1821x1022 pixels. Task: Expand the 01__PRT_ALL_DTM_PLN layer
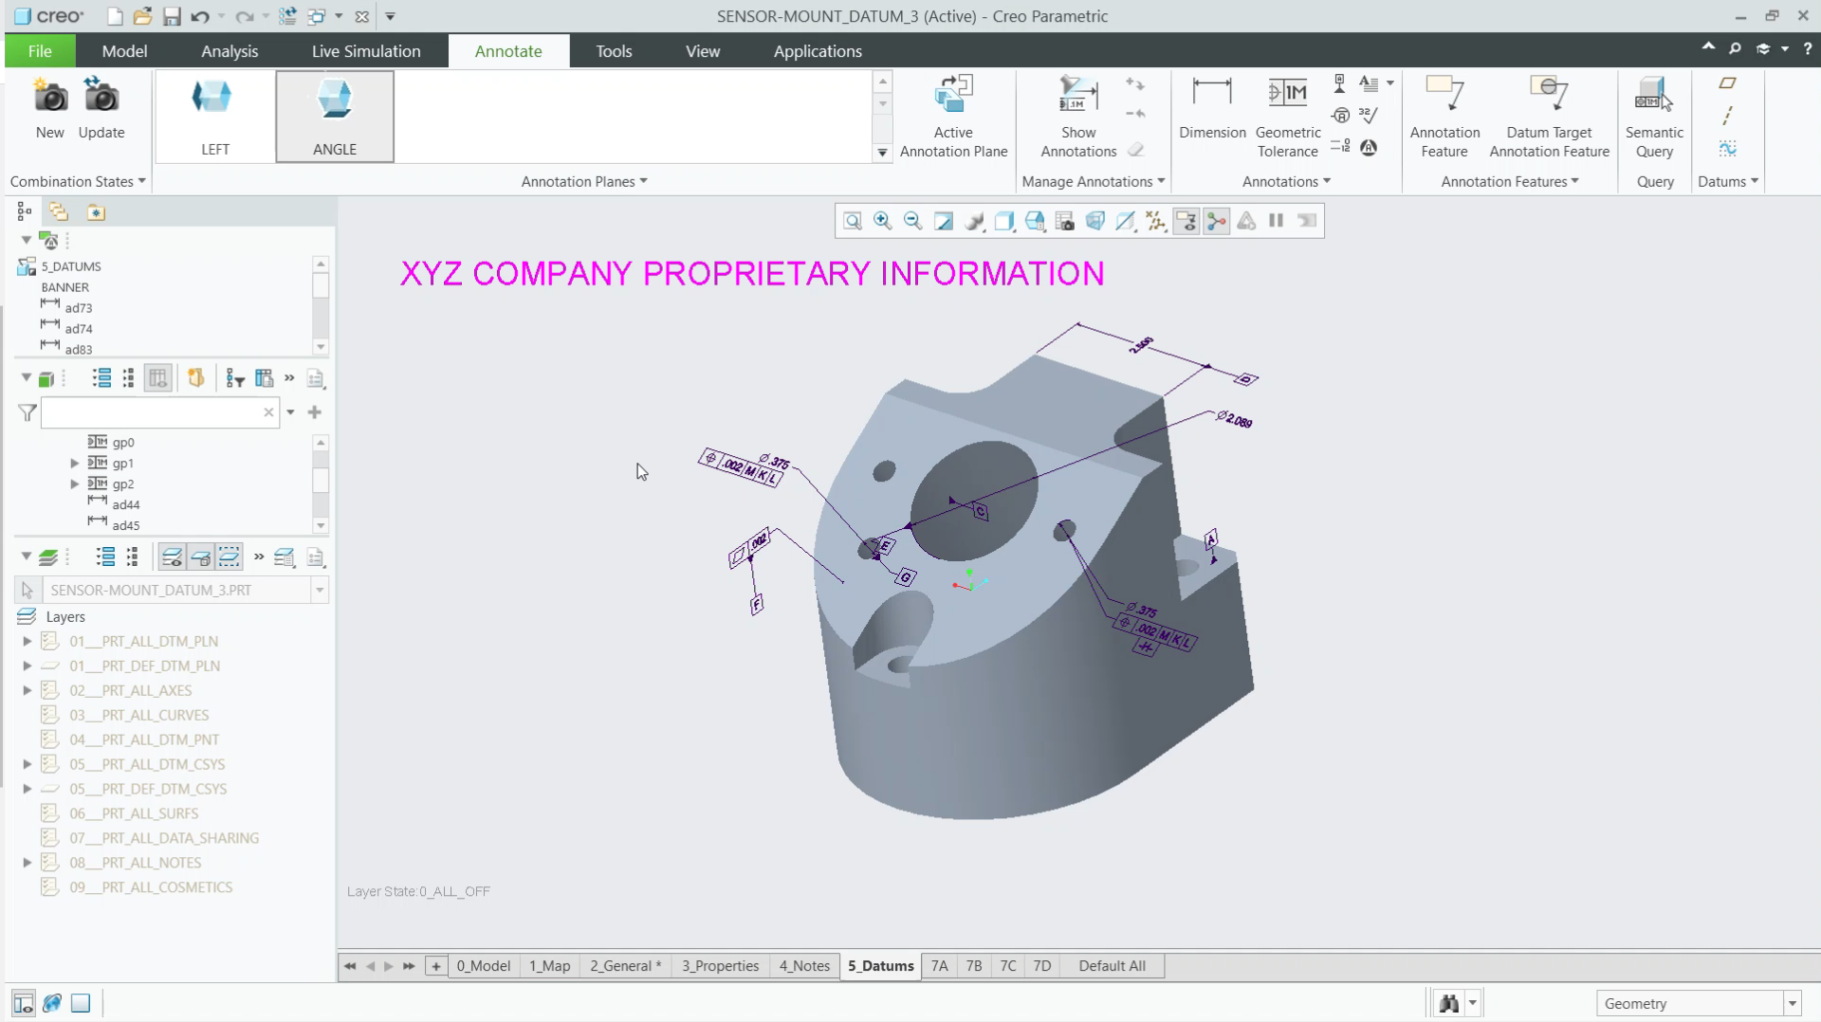tap(28, 641)
